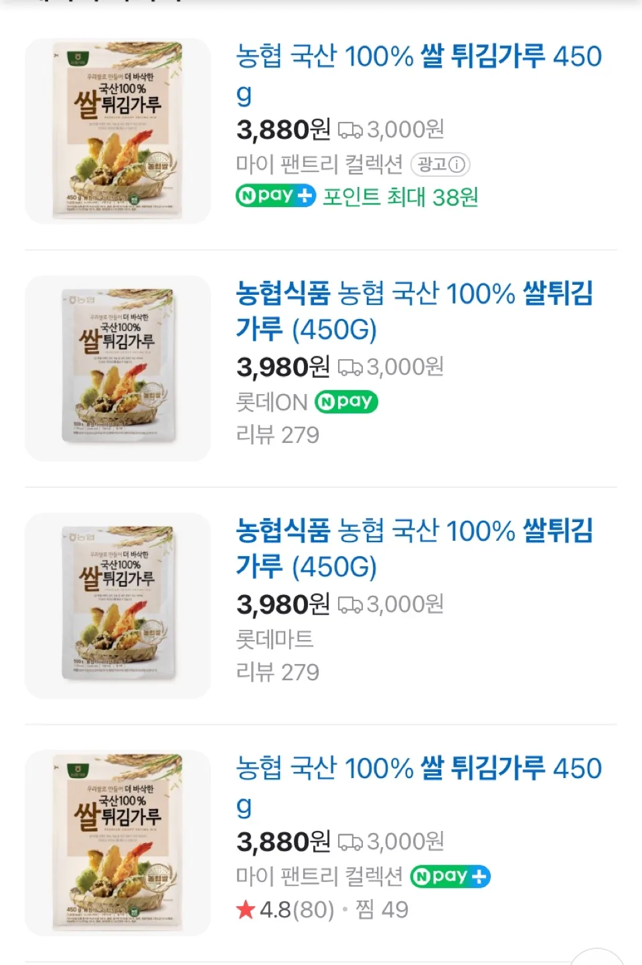The width and height of the screenshot is (642, 965).
Task: Tap delivery truck icon in the 롯데ON listing
Action: pyautogui.click(x=349, y=367)
